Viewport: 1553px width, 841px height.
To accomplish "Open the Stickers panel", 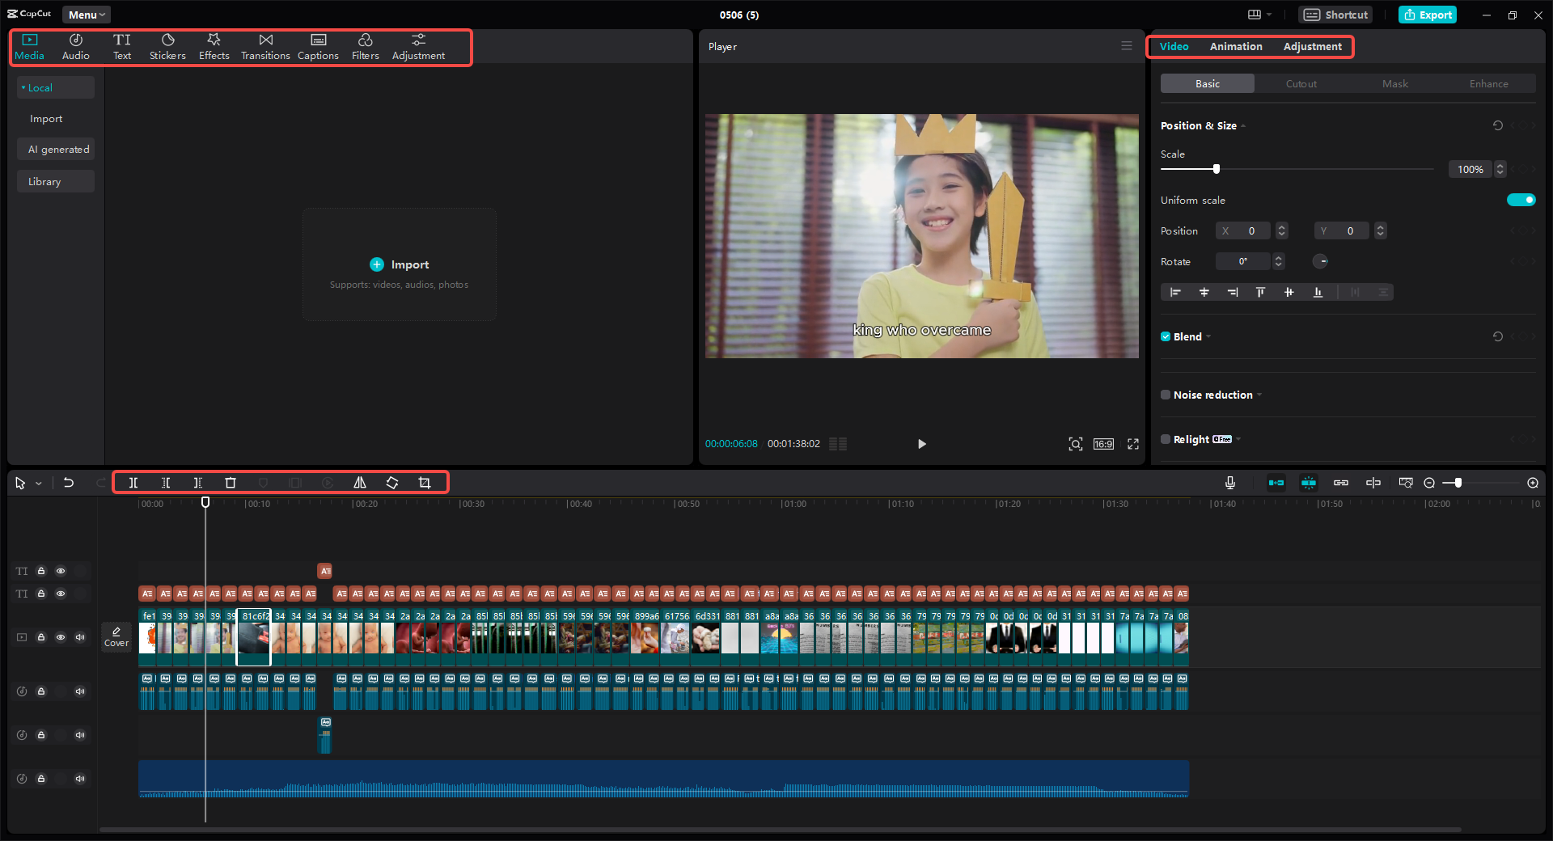I will click(x=167, y=46).
